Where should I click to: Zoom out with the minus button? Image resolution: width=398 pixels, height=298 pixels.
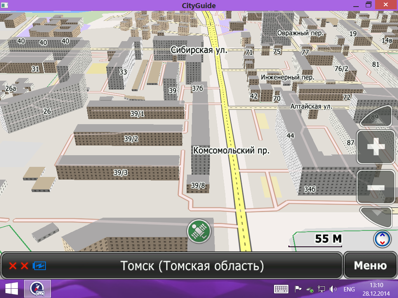tap(375, 187)
